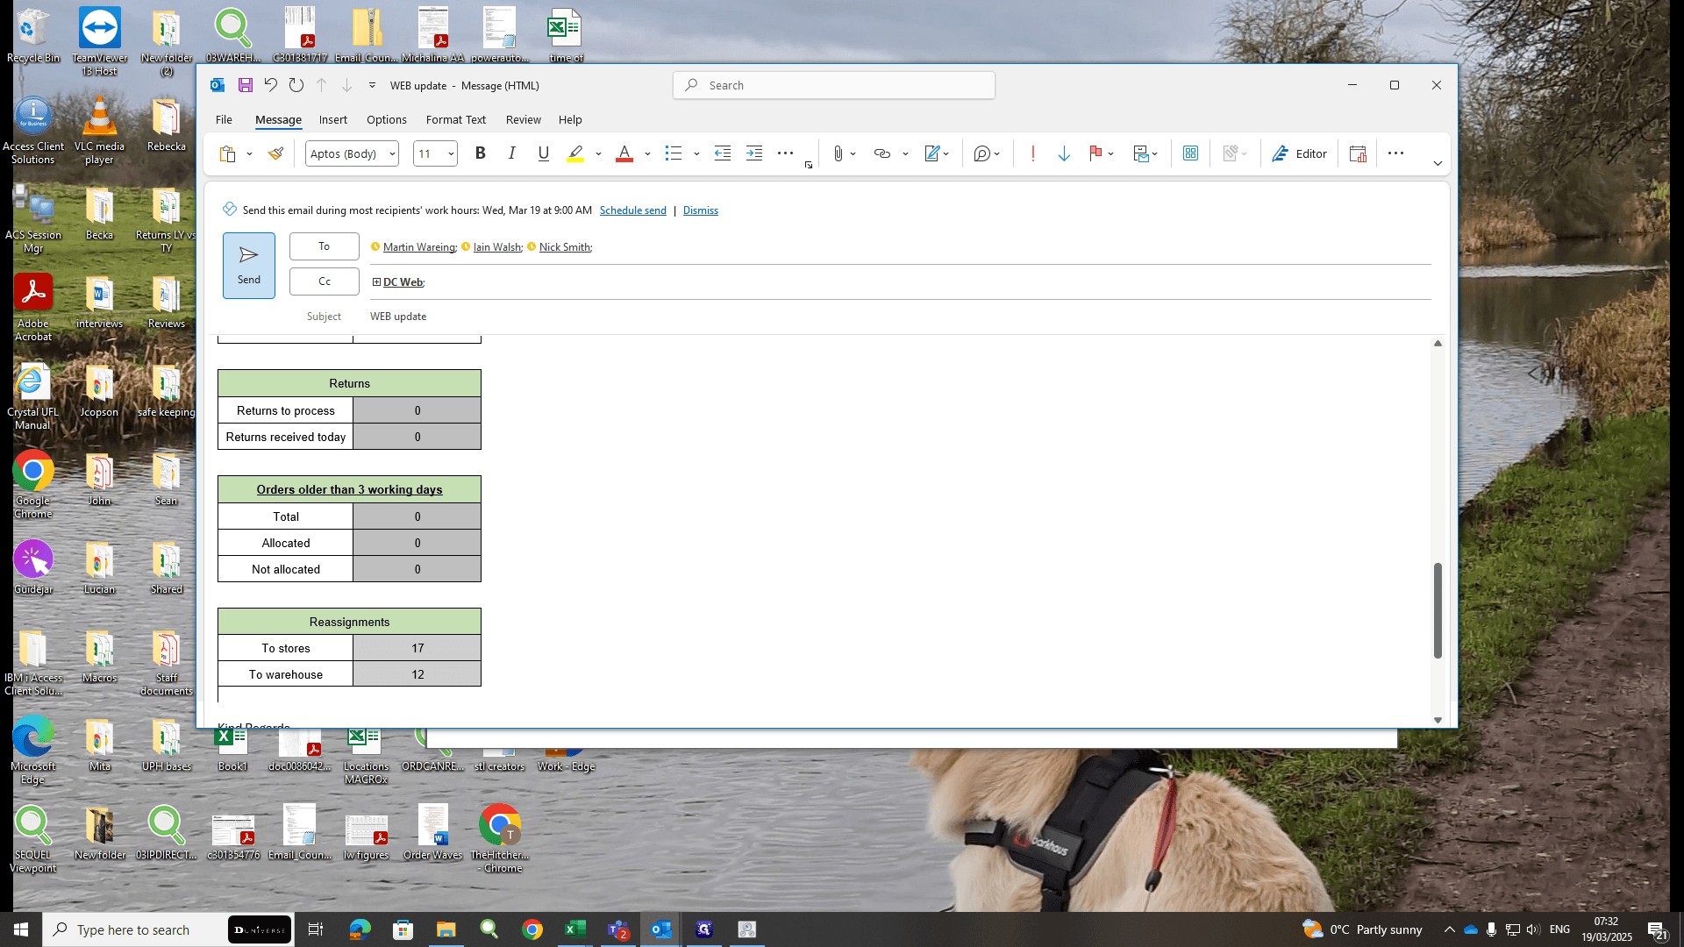Click the 'To stores' value 17 cell

(x=417, y=648)
